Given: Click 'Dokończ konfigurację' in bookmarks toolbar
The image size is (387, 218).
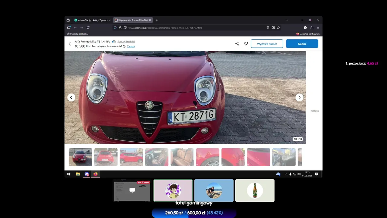Looking at the screenshot, I should 308,34.
